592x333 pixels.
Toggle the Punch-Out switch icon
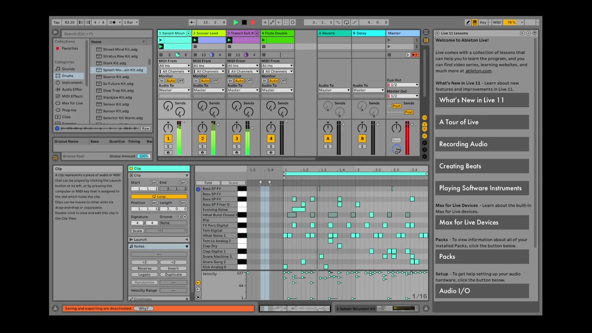(x=355, y=22)
